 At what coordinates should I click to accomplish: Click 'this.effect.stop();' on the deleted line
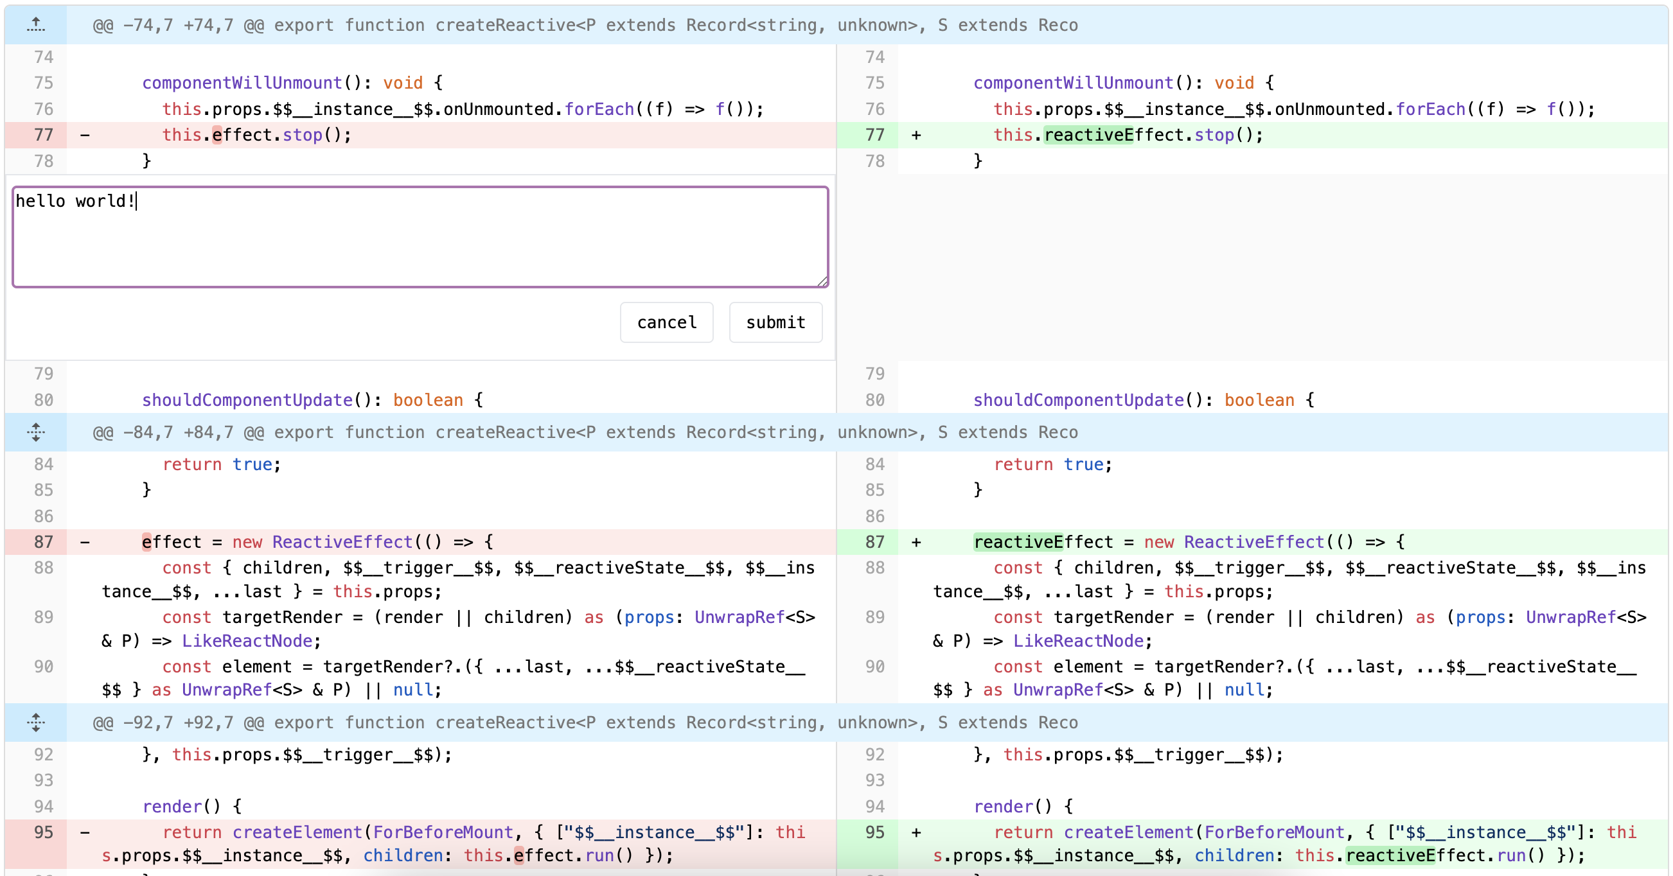click(256, 135)
